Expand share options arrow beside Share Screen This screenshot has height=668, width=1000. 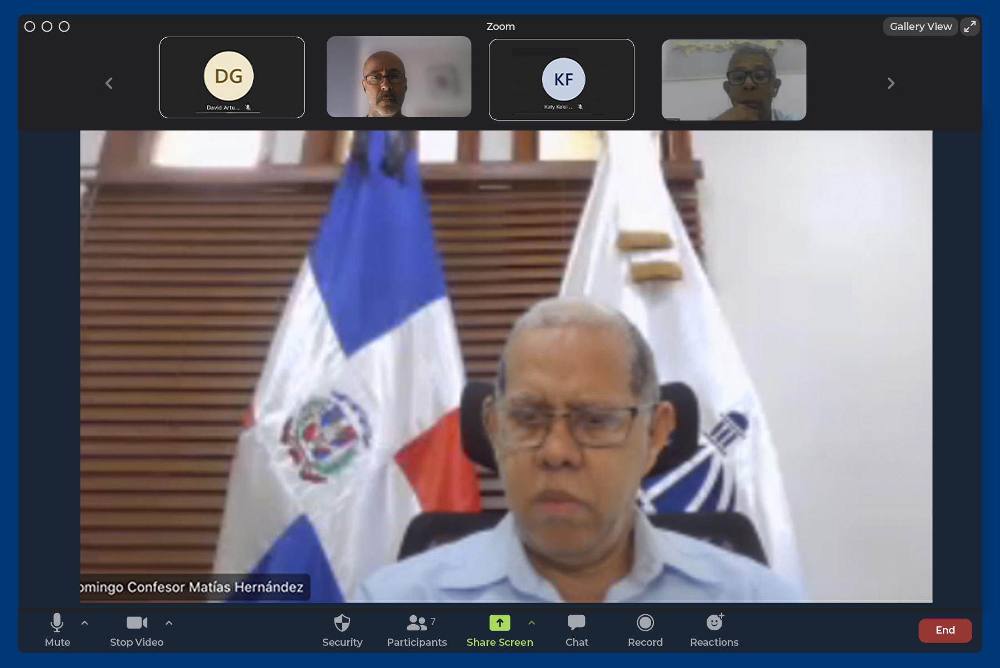(x=532, y=623)
